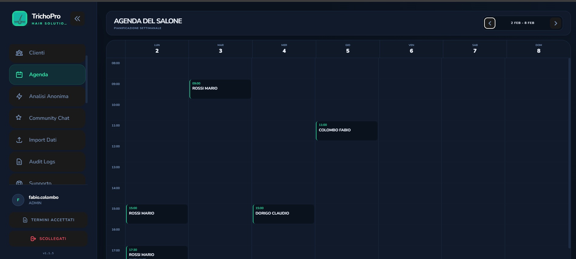Go to next week

[x=555, y=23]
